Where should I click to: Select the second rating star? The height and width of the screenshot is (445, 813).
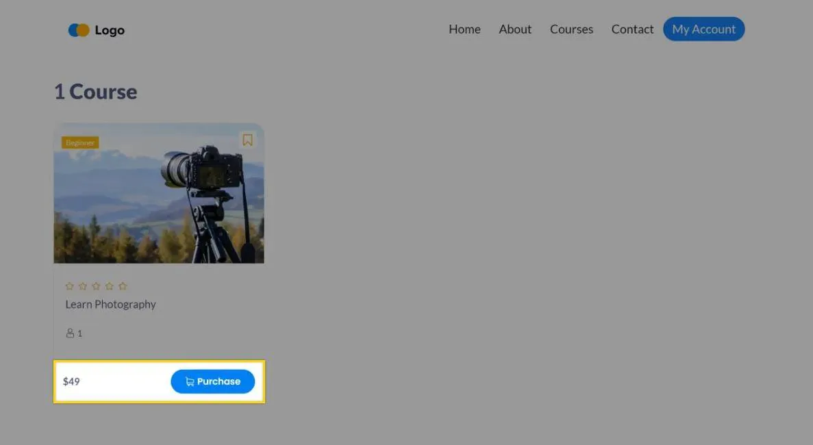[x=83, y=286]
